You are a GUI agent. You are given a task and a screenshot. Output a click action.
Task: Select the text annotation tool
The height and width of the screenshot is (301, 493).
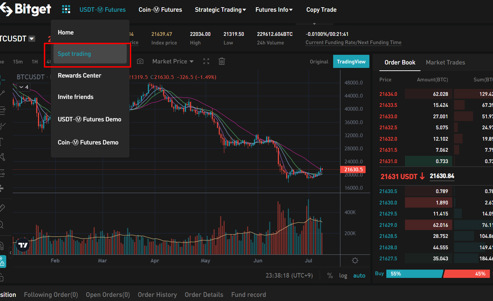tap(2, 142)
